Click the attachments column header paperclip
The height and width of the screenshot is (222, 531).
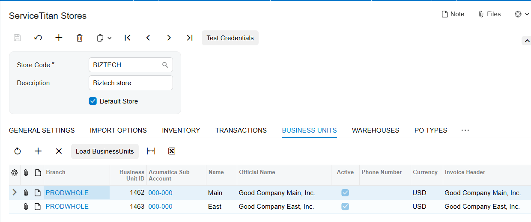point(26,172)
